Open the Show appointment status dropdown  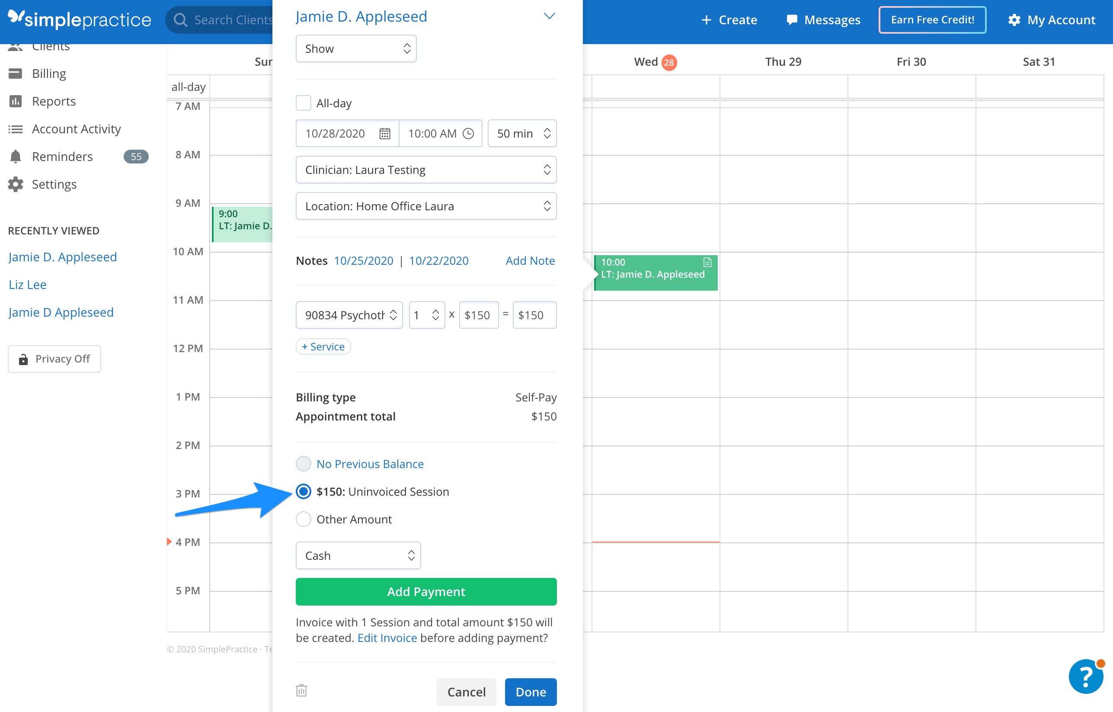(356, 48)
